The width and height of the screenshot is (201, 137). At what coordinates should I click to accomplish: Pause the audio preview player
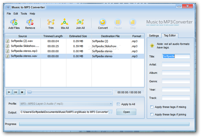coord(16,92)
